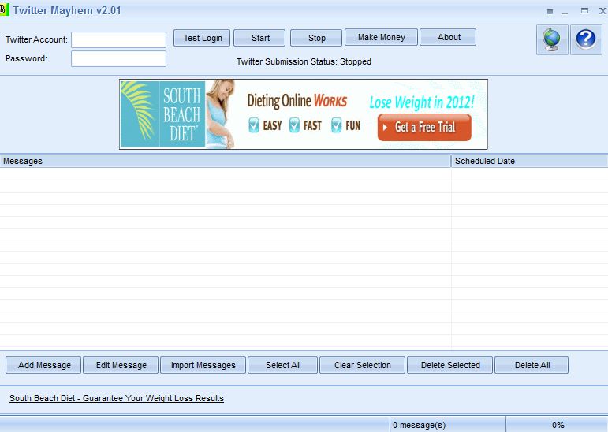The image size is (608, 432).
Task: Focus the Password input field
Action: [118, 59]
